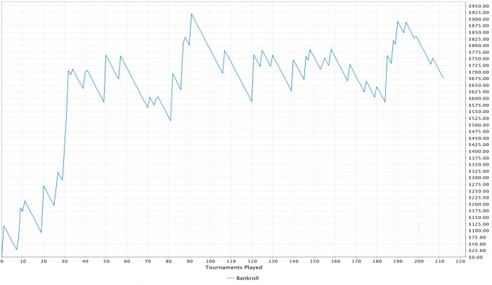The height and width of the screenshot is (285, 492).
Task: Click the $575.00 y-axis value
Action: coord(479,105)
